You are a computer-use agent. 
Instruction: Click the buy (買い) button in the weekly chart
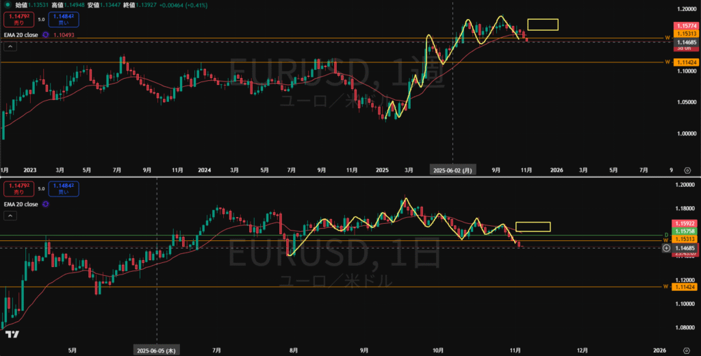58,19
